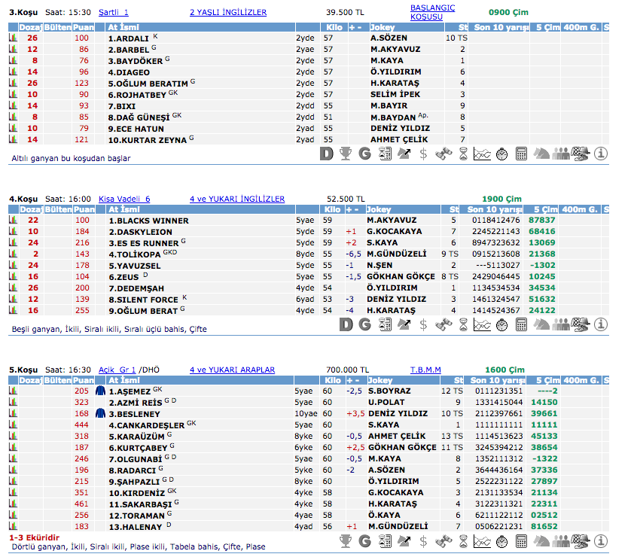Open the 'BASLANGIC KOSUSU' link

(434, 12)
